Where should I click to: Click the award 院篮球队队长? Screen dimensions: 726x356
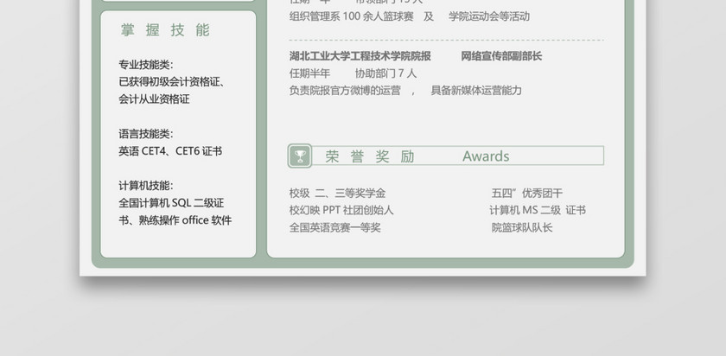pyautogui.click(x=522, y=228)
